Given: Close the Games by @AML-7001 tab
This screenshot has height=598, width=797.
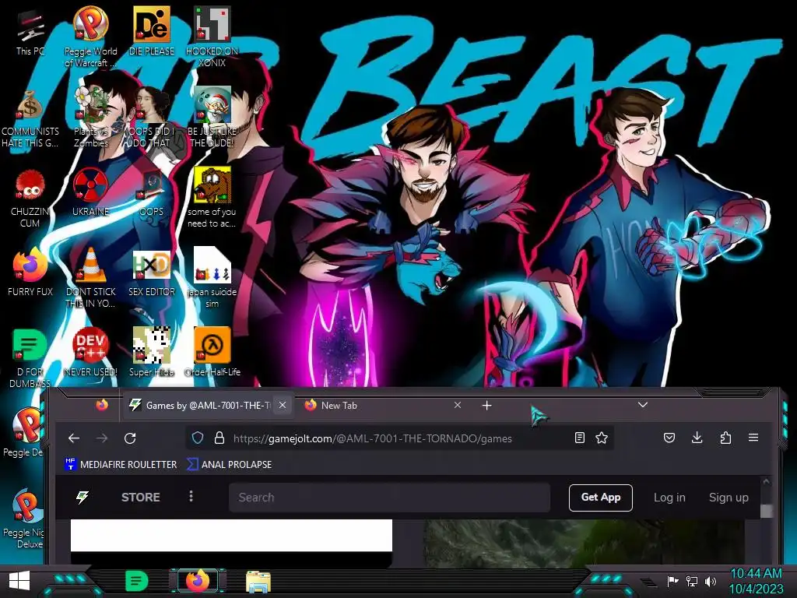Looking at the screenshot, I should point(283,405).
